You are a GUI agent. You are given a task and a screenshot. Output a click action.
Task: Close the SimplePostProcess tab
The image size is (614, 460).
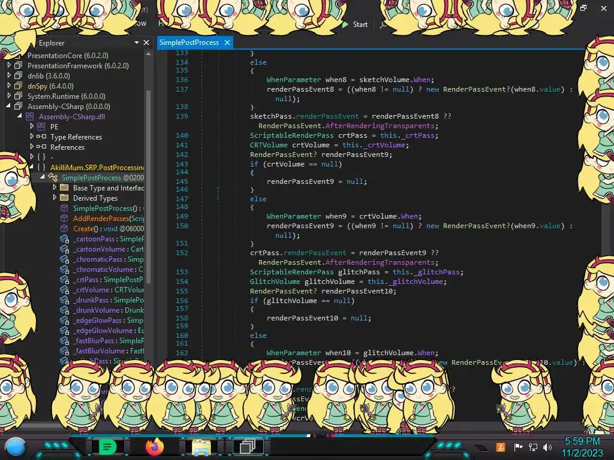click(x=227, y=43)
